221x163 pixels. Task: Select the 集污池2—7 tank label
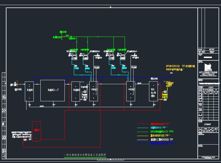pos(53,90)
